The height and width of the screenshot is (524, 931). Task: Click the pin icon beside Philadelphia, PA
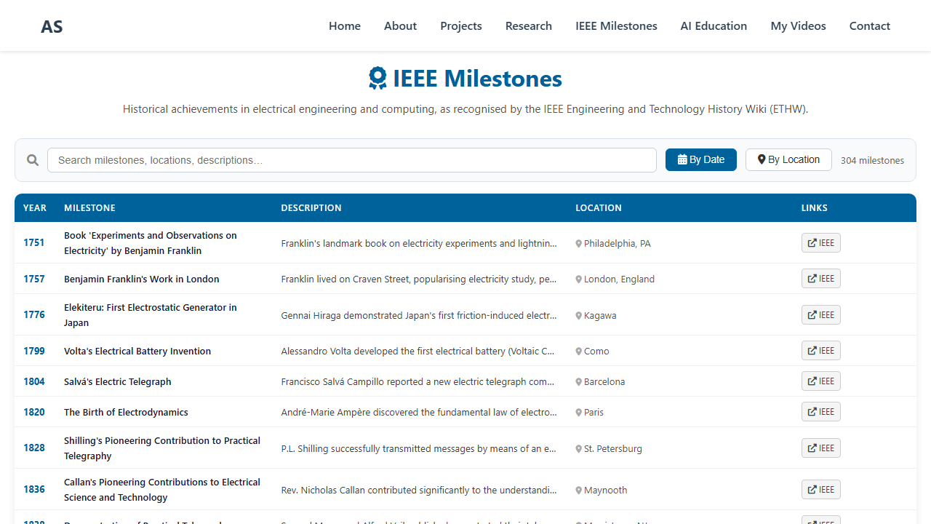[x=579, y=244]
